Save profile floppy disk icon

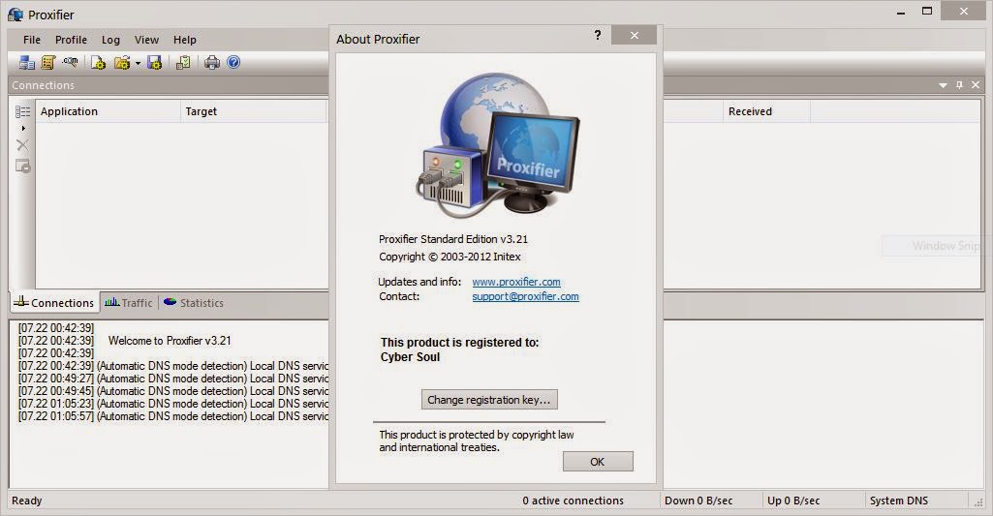click(155, 62)
